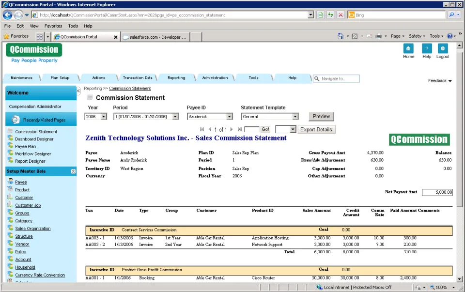
Task: Click the Go! button
Action: point(265,129)
